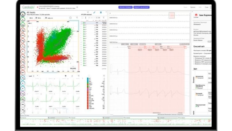Click the pencil edit icon above beat list
The height and width of the screenshot is (131, 232).
[x=95, y=12]
